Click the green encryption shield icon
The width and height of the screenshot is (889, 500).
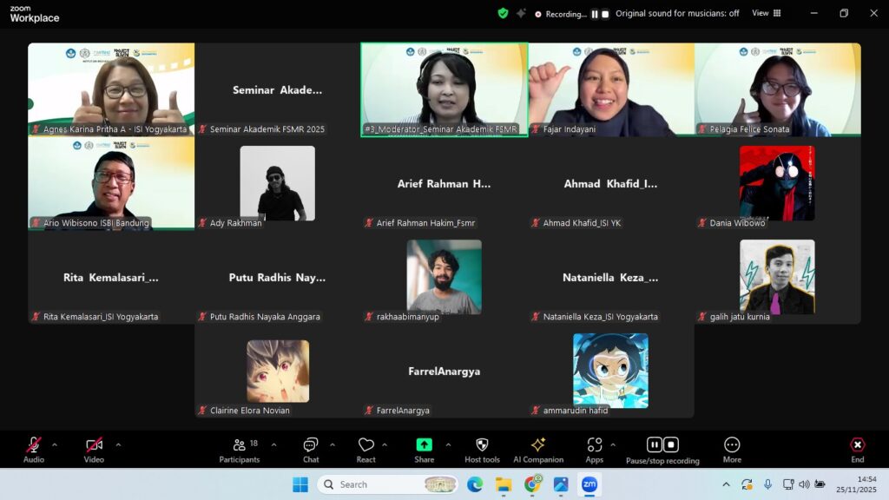pyautogui.click(x=503, y=13)
